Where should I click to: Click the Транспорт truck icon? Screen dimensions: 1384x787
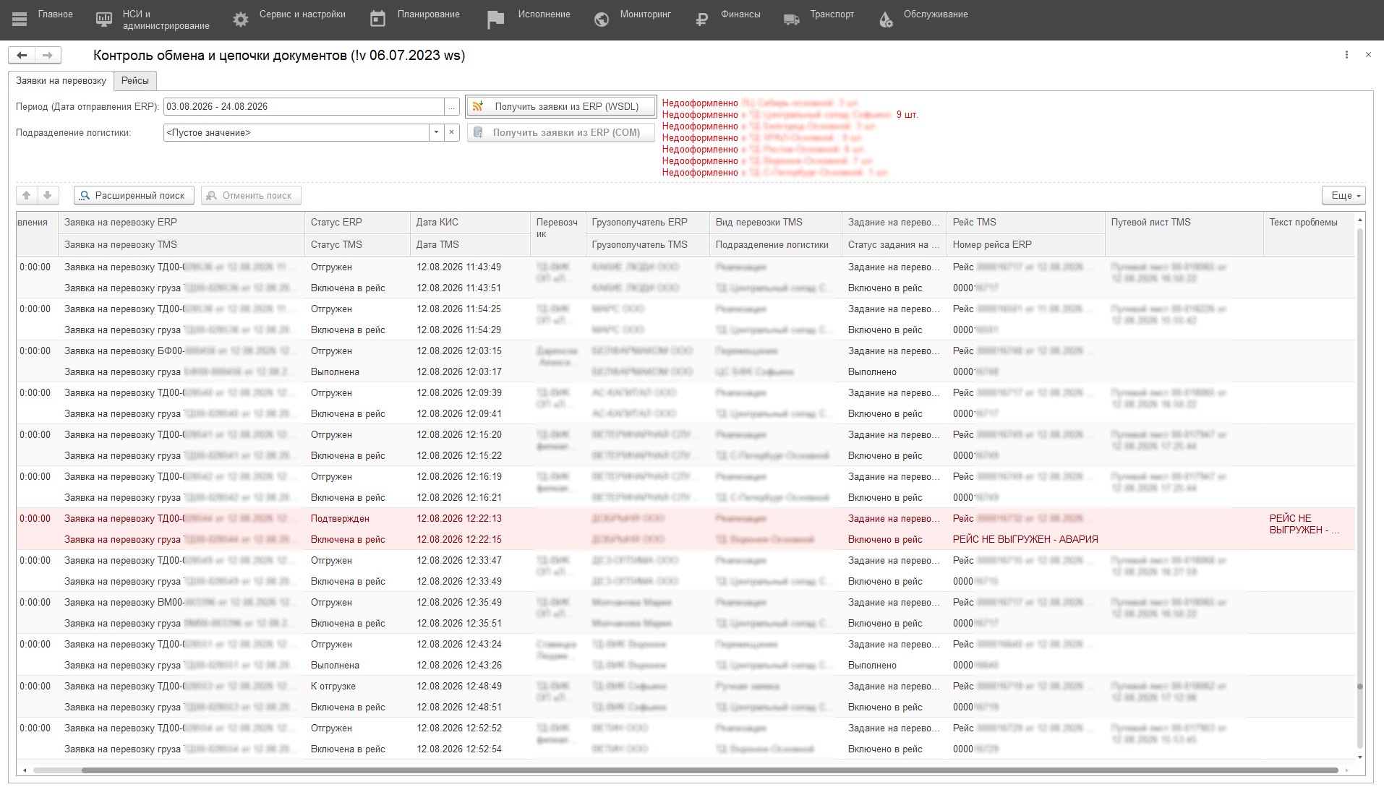(792, 20)
